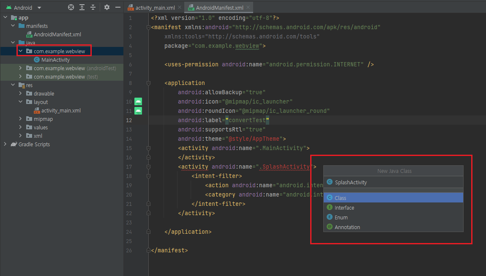This screenshot has height=276, width=486.
Task: Select Interface in New Java Class list
Action: (x=393, y=208)
